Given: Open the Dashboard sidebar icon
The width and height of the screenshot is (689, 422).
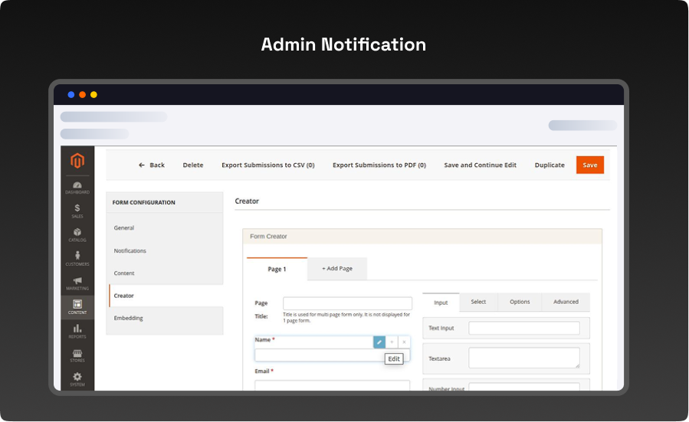Looking at the screenshot, I should (x=77, y=187).
